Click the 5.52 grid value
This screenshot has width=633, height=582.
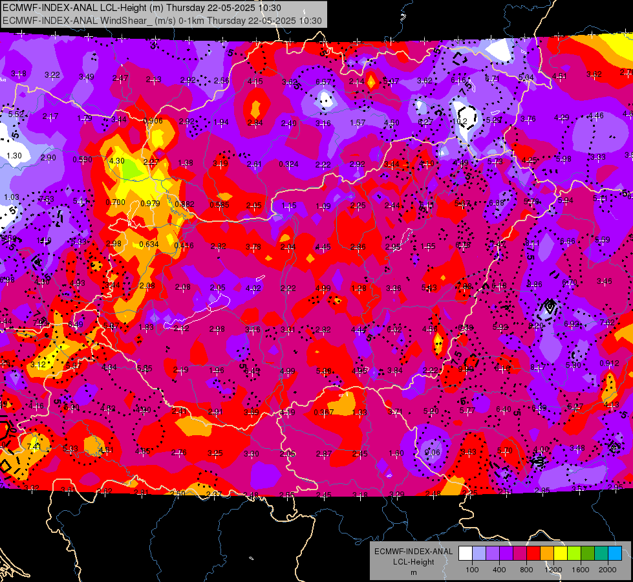16,114
